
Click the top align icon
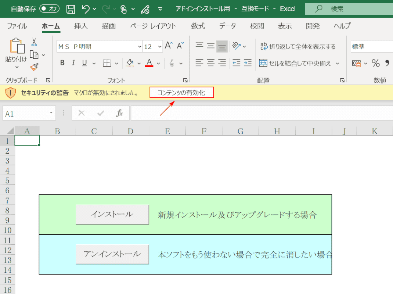199,46
